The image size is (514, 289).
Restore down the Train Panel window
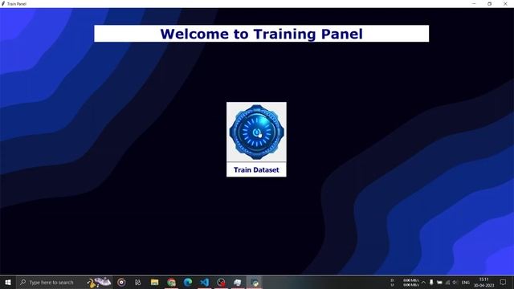point(489,3)
